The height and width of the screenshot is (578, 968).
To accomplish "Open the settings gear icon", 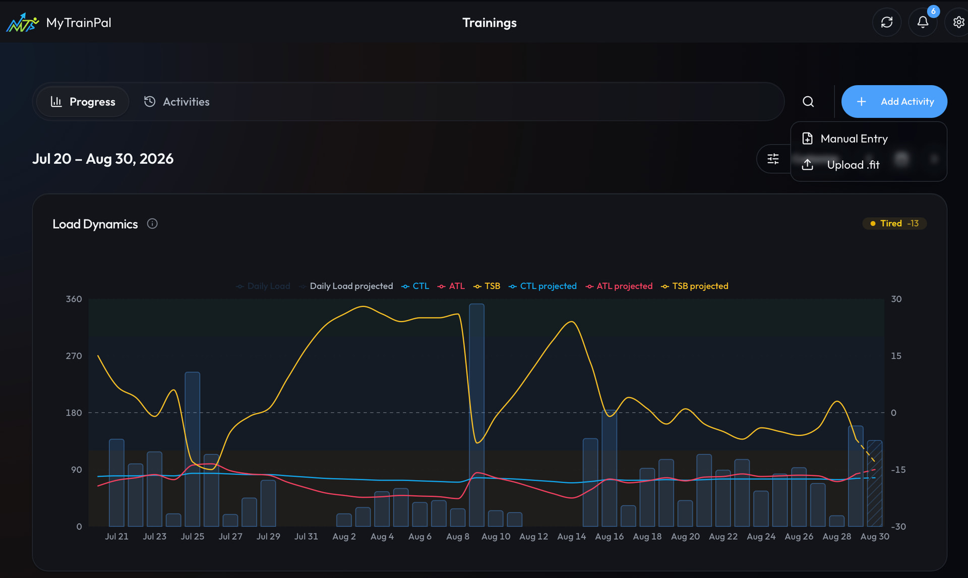I will click(958, 22).
